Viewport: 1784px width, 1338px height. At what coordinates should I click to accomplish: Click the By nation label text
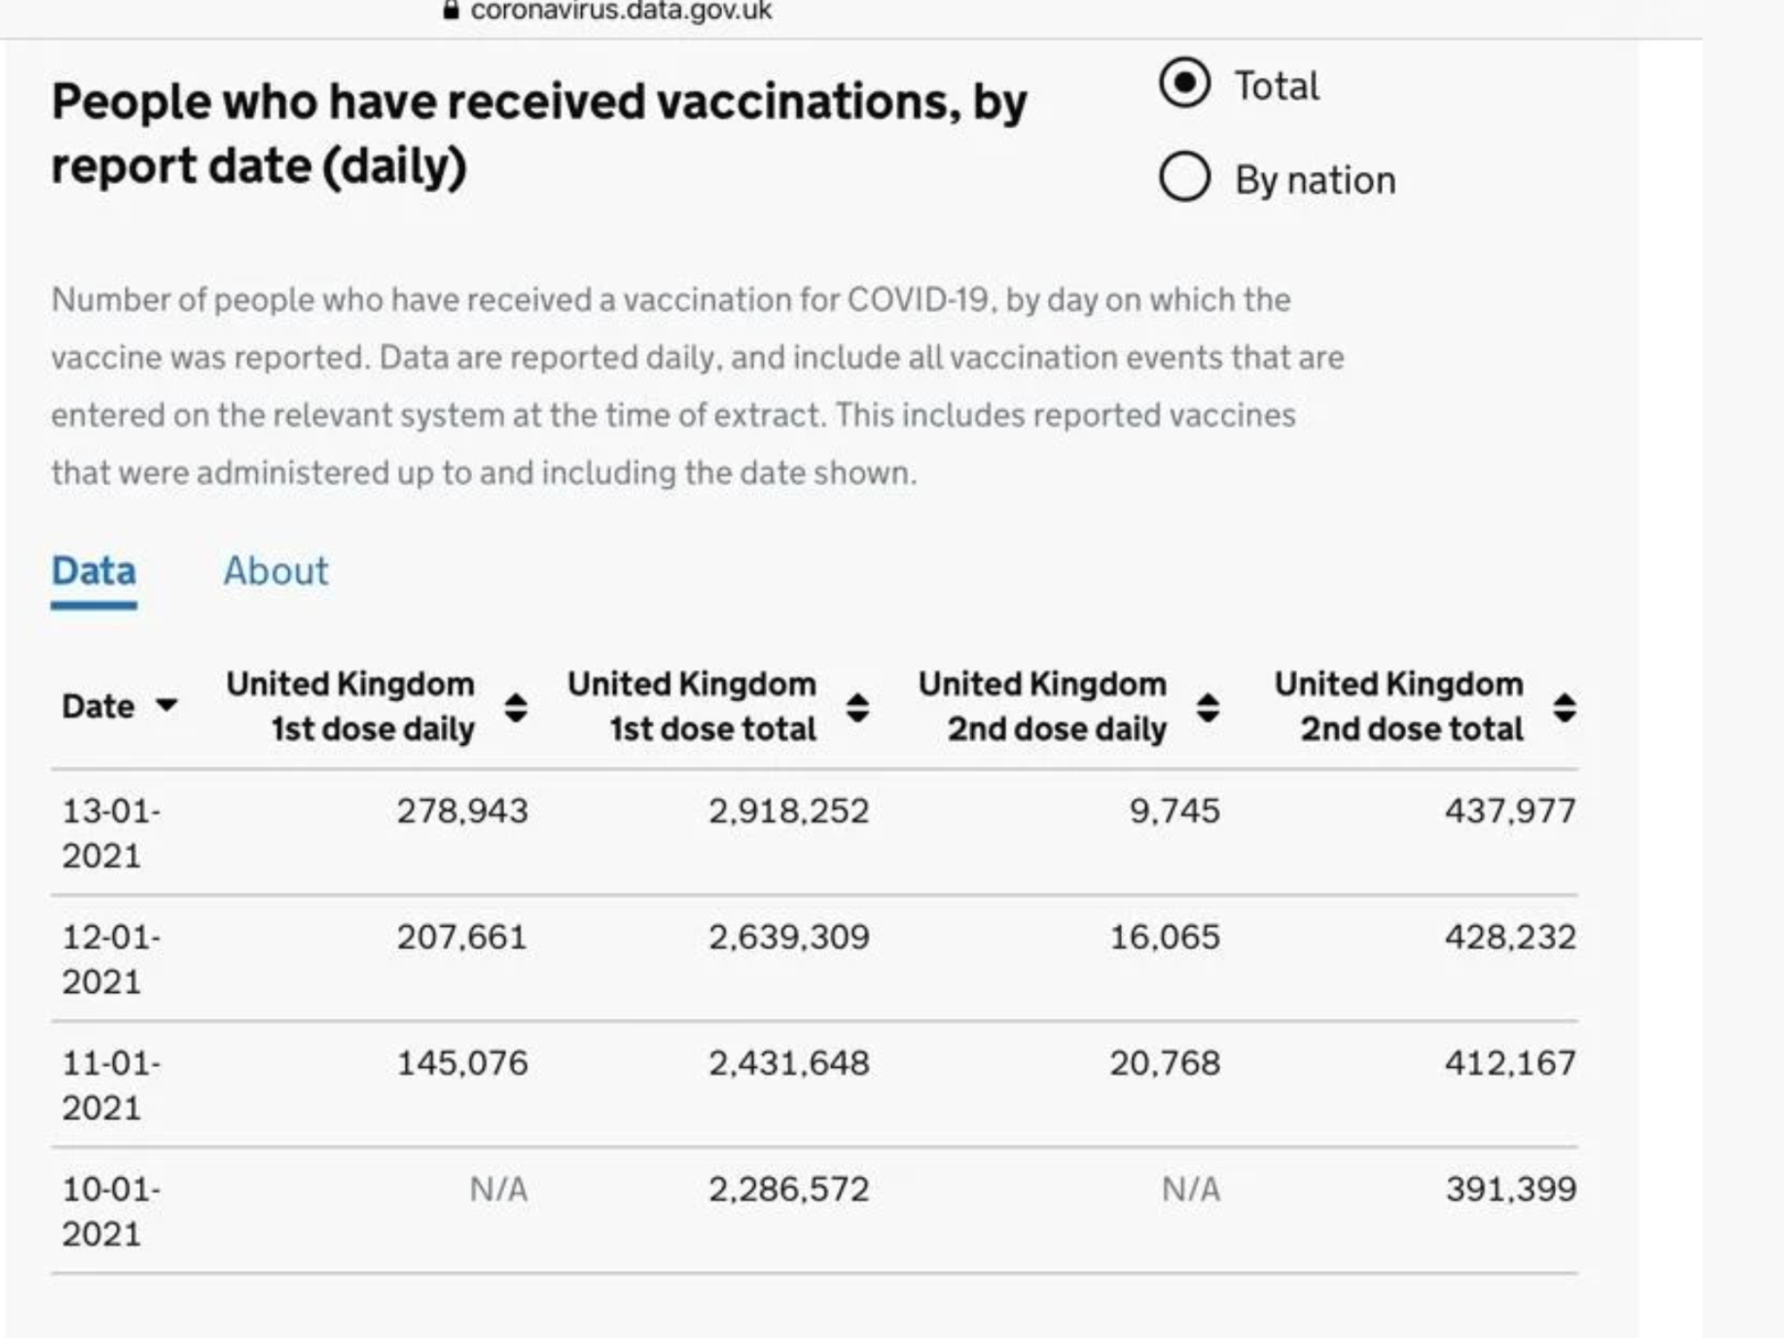[x=1315, y=180]
